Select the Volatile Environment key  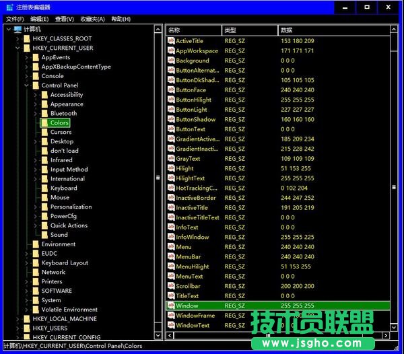(69, 310)
